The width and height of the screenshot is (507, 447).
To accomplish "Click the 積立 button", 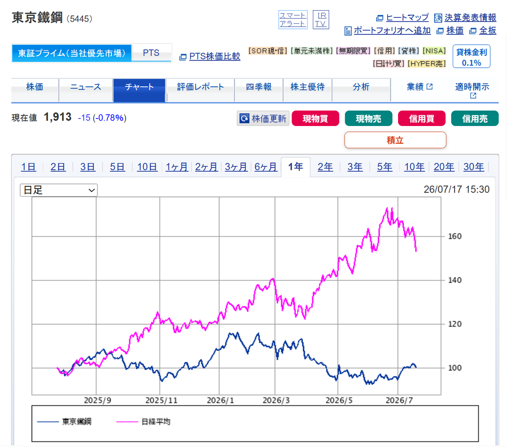I will (x=395, y=140).
